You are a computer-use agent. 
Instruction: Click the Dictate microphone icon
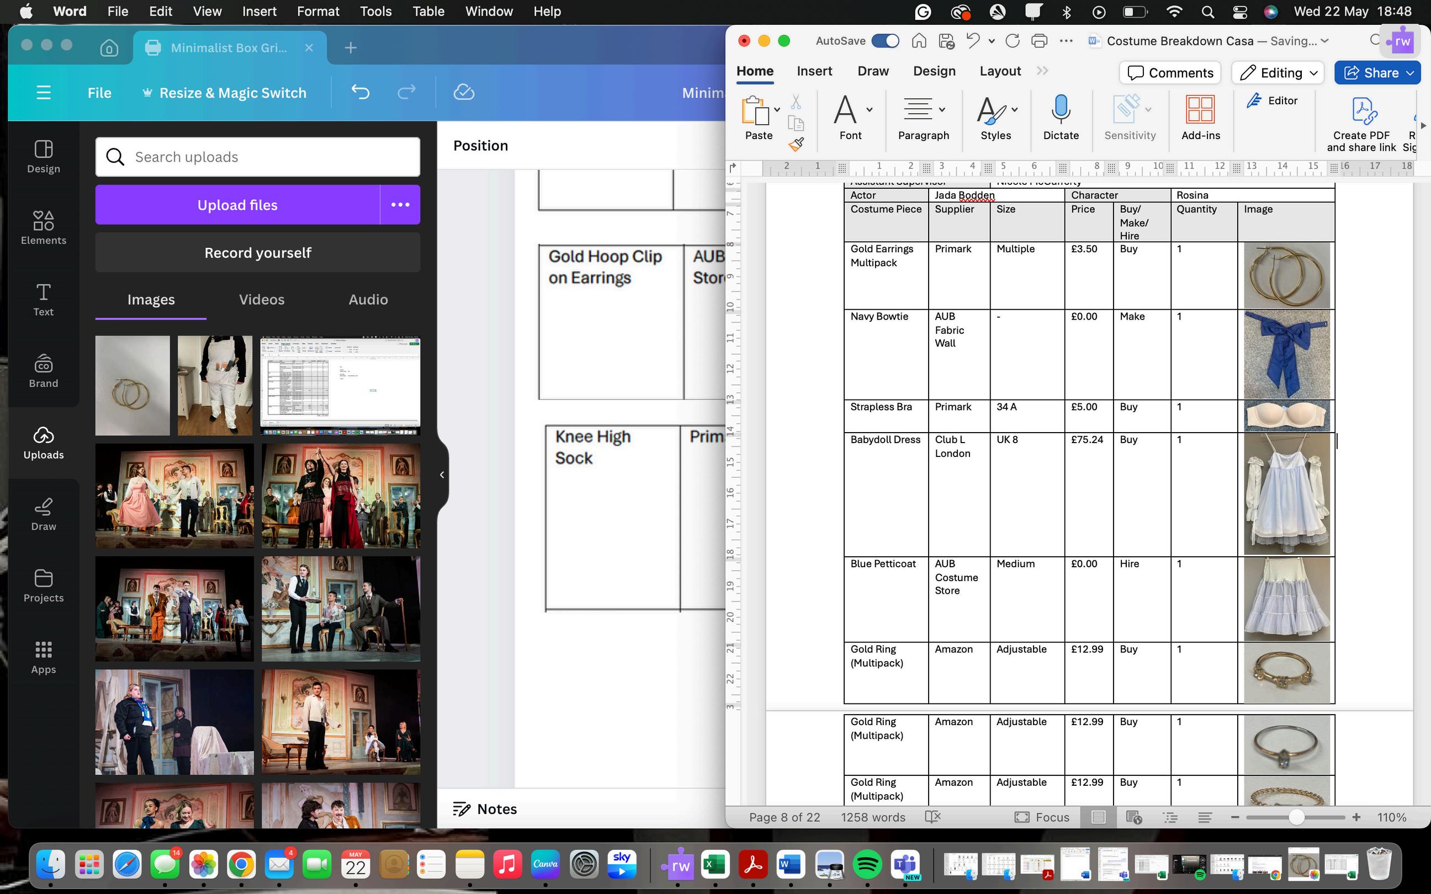pyautogui.click(x=1061, y=110)
